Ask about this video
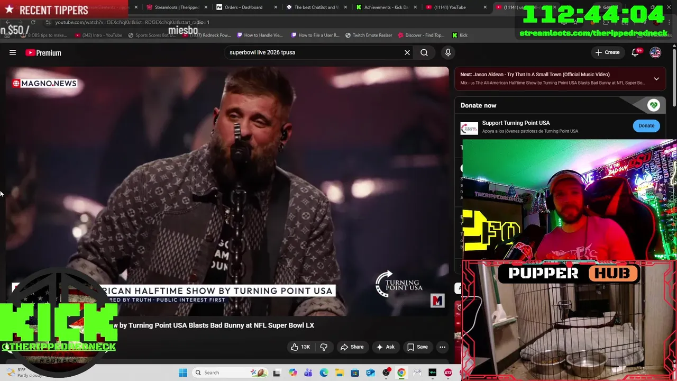677x381 pixels. click(x=386, y=347)
